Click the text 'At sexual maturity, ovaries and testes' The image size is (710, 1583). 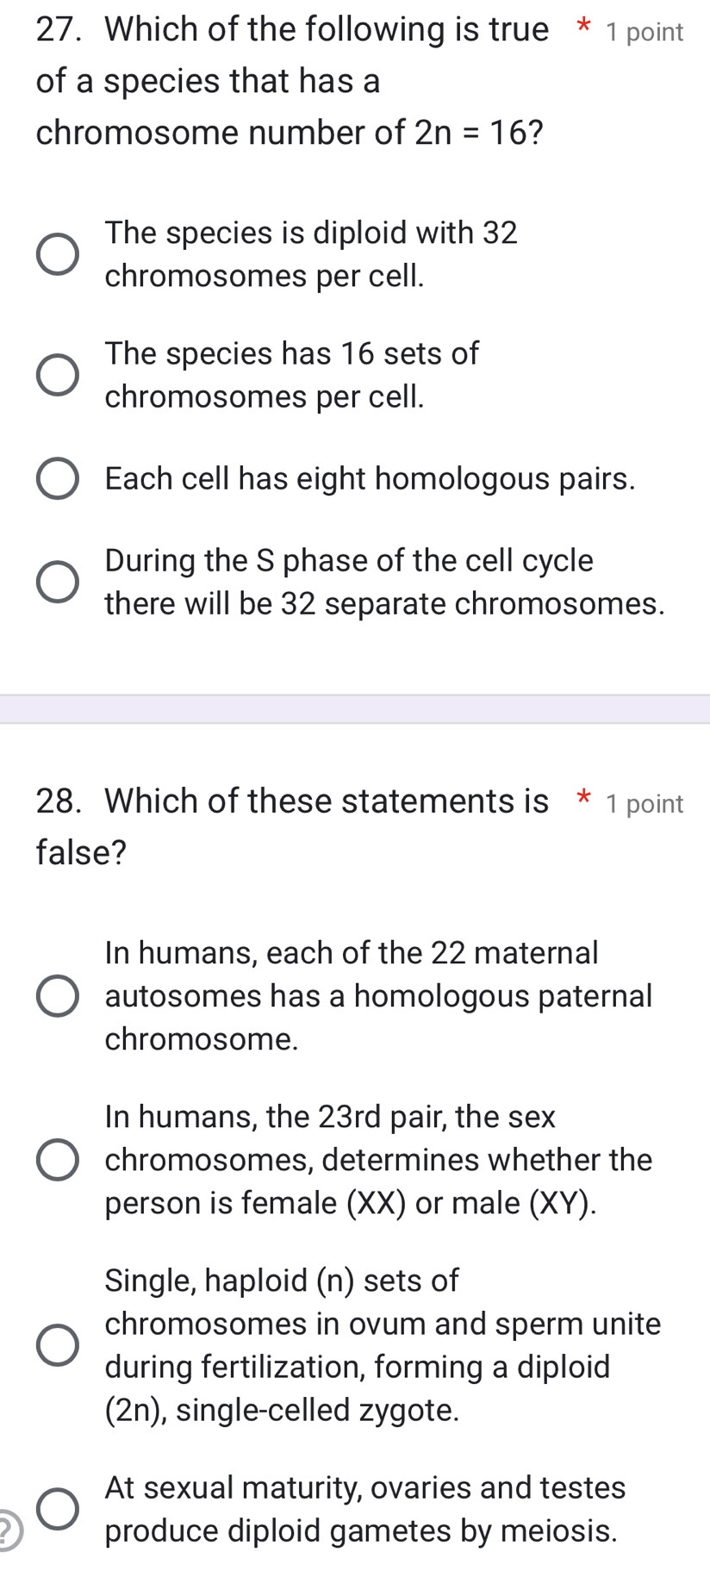click(x=365, y=1487)
